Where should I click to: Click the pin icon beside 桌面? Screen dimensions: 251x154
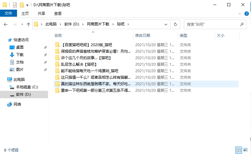(45, 47)
